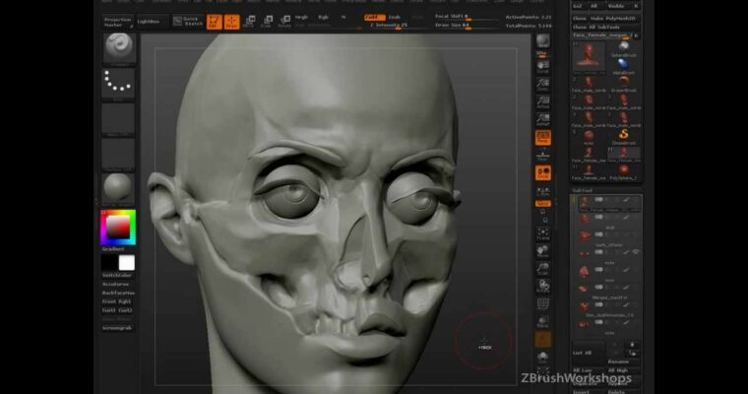Move subtool up with arrow icon

pos(632,345)
